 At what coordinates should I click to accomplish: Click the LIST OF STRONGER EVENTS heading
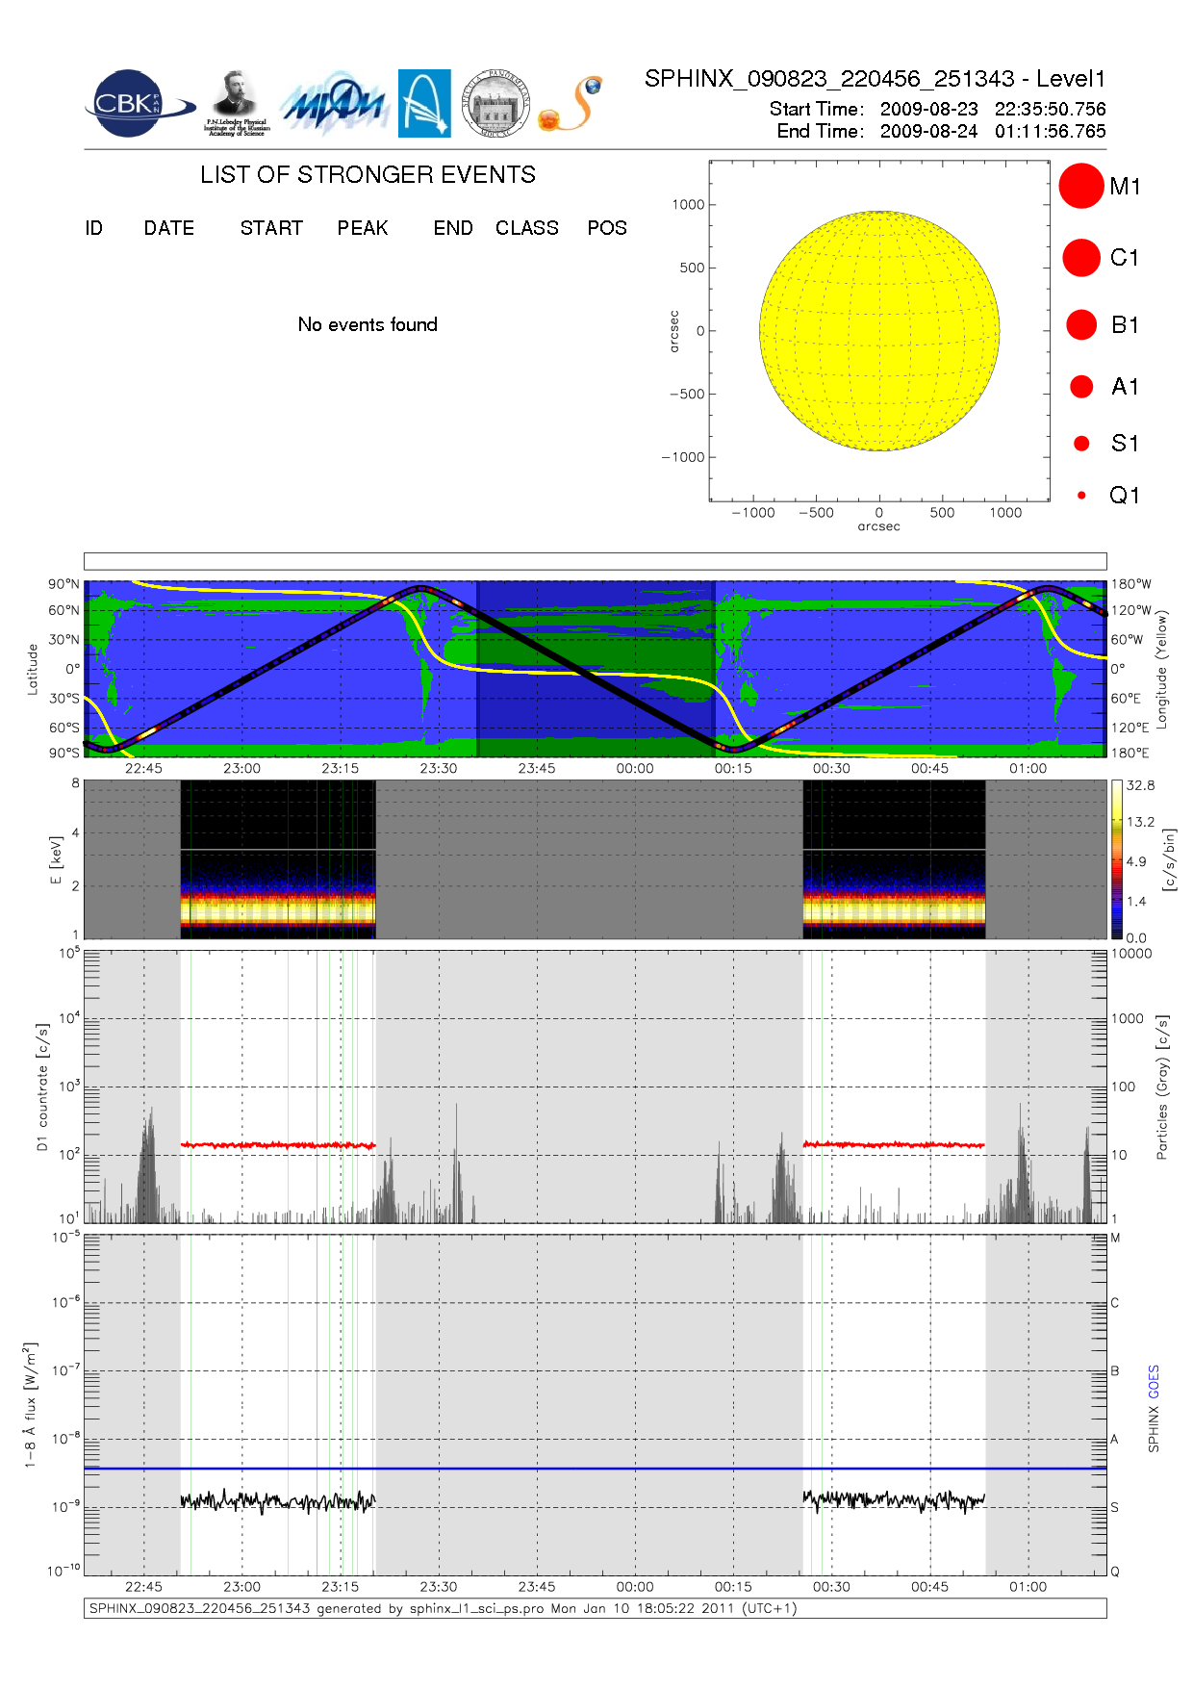(368, 175)
